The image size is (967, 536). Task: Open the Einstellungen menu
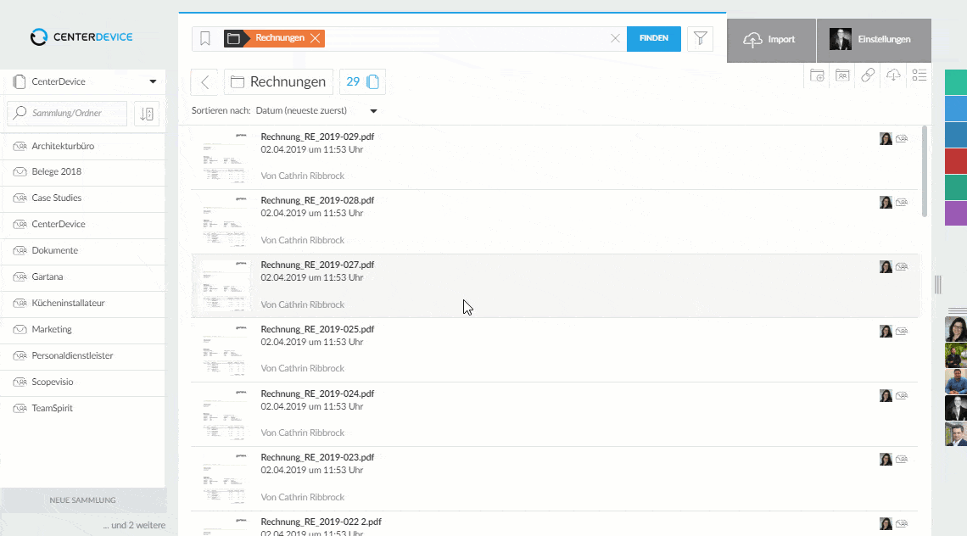pos(873,40)
